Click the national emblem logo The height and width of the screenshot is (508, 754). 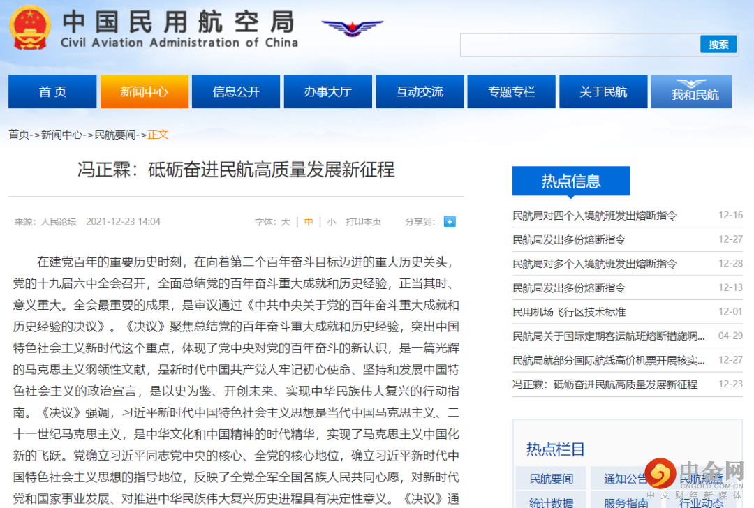(30, 29)
